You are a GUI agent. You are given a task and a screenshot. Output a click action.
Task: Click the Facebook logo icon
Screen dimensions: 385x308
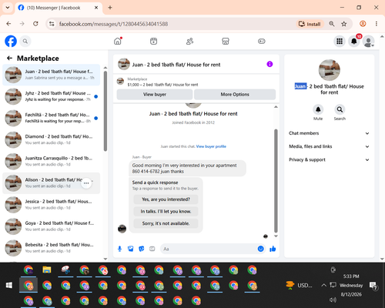coord(11,41)
